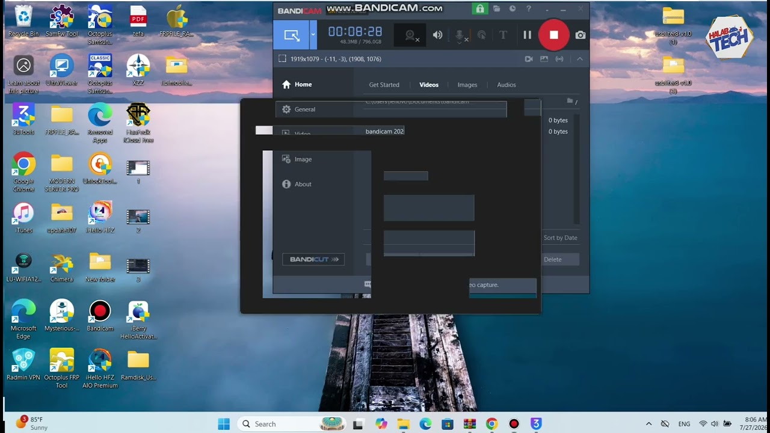The height and width of the screenshot is (433, 770).
Task: Switch to the Get Started tab
Action: pyautogui.click(x=384, y=85)
